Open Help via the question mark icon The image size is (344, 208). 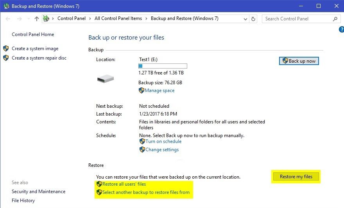pyautogui.click(x=341, y=29)
